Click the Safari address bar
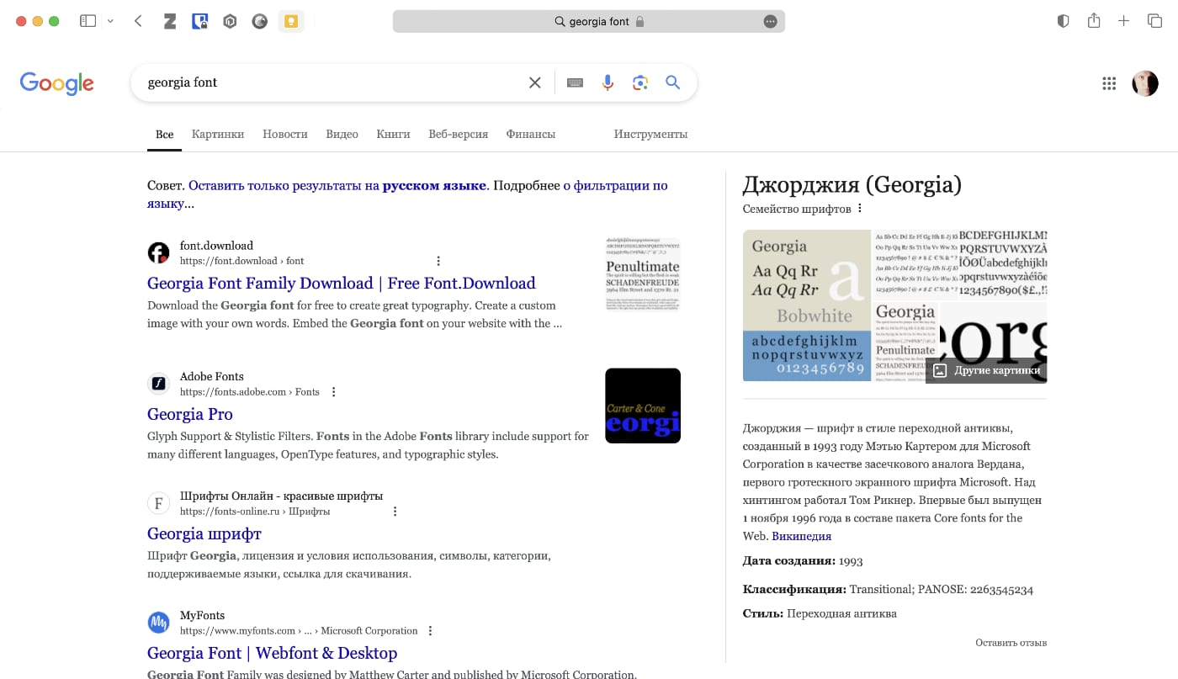Screen dimensions: 1178x679 [x=589, y=22]
